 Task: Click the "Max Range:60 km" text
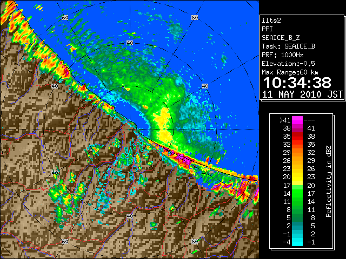[290, 72]
